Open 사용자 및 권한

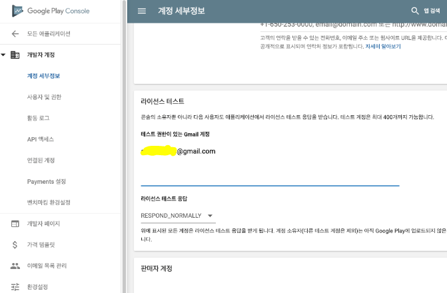click(x=44, y=97)
